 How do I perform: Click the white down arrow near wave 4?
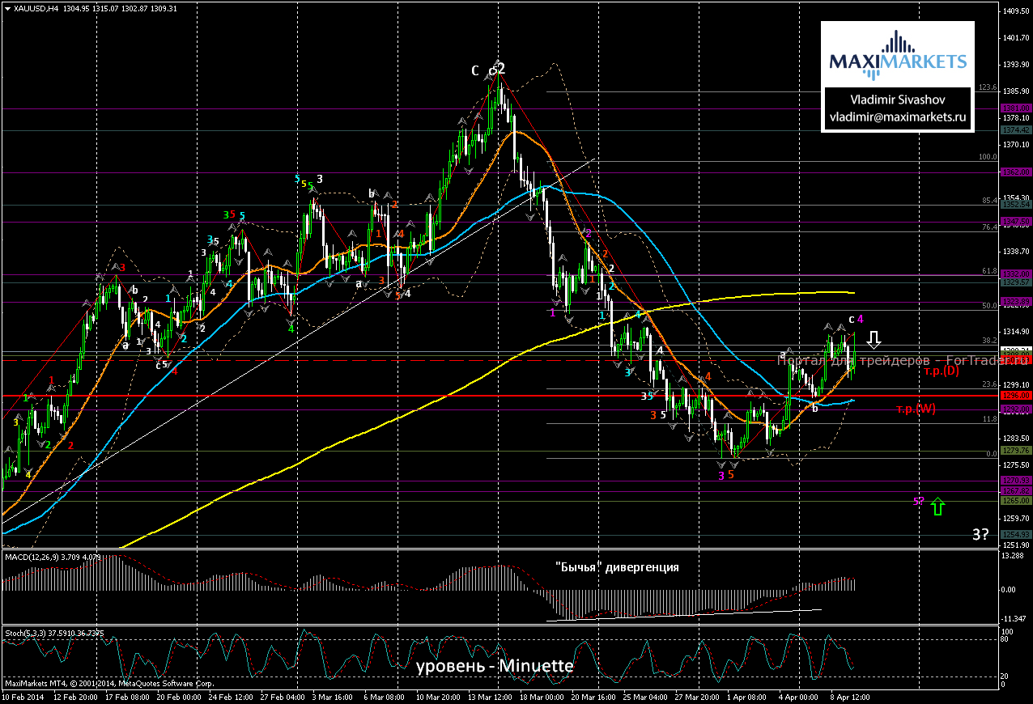click(x=876, y=339)
